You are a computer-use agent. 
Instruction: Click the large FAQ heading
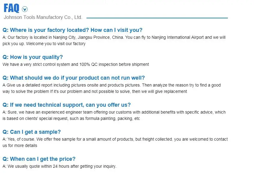click(x=11, y=8)
